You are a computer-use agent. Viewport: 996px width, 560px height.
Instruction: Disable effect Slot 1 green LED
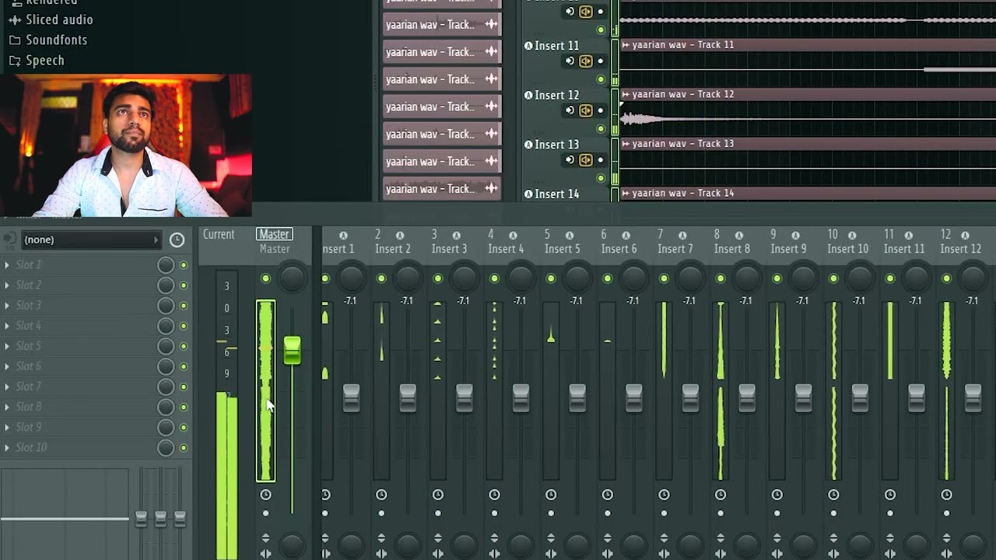(184, 265)
